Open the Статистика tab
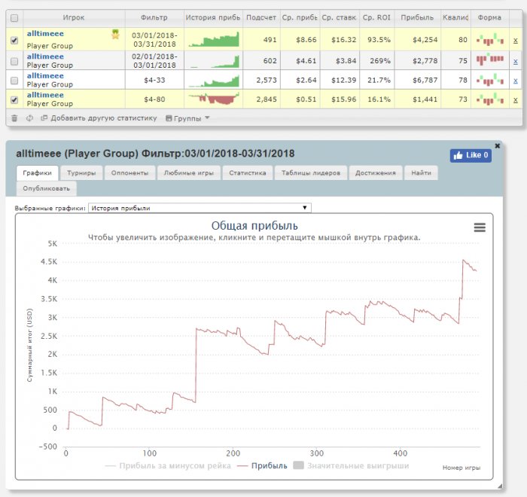Viewport: 527px width, 497px height. click(248, 172)
